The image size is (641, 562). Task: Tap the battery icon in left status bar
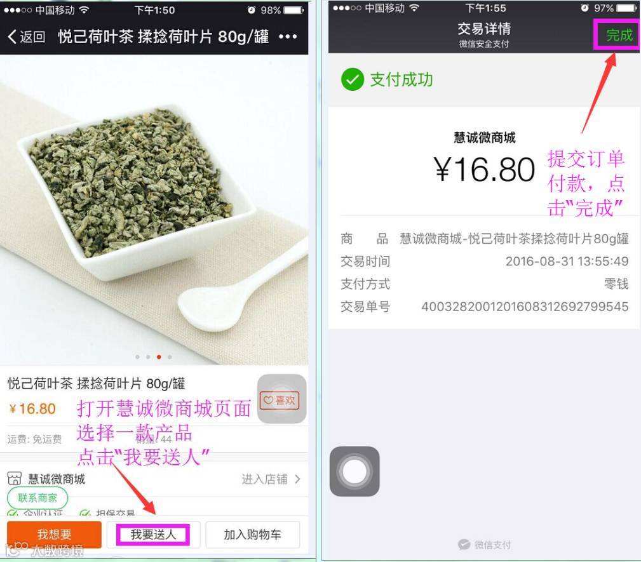(x=294, y=10)
